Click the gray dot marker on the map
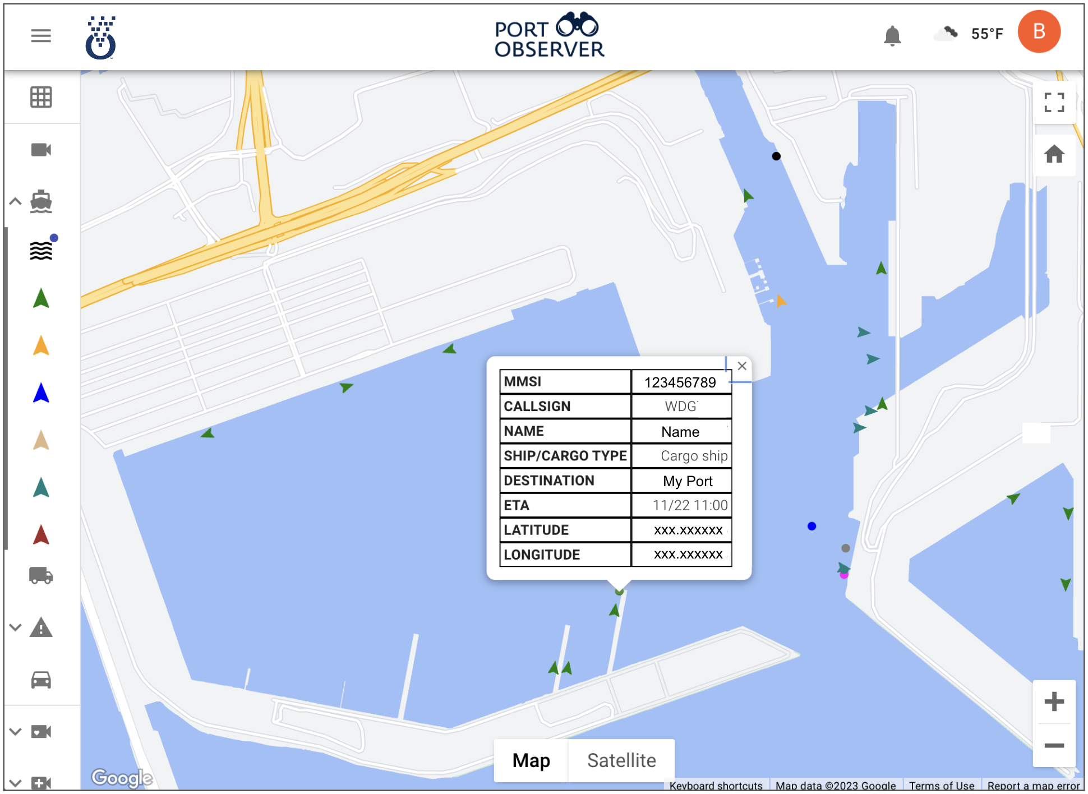This screenshot has width=1088, height=794. pyautogui.click(x=846, y=548)
